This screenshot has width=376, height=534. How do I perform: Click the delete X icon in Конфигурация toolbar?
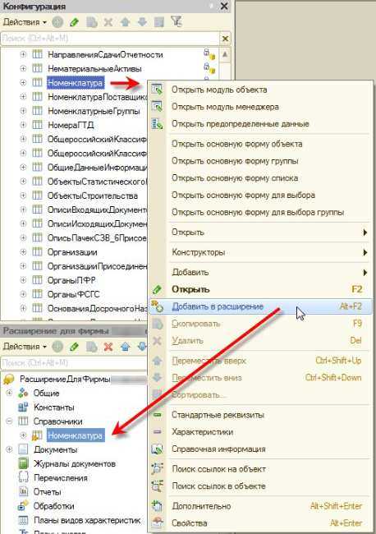(x=108, y=22)
